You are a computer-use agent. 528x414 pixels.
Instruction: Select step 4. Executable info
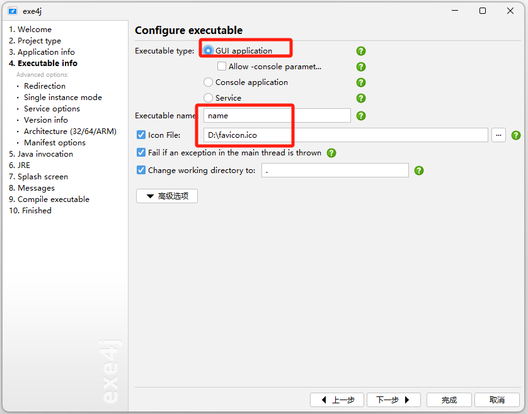point(43,63)
